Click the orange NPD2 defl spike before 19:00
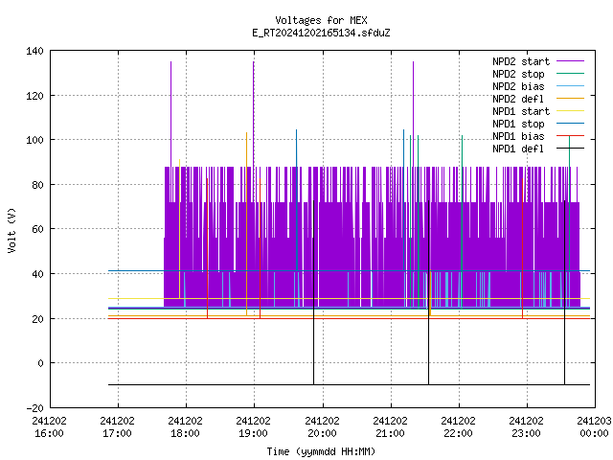Screen dimensions: 613x460 [247, 223]
